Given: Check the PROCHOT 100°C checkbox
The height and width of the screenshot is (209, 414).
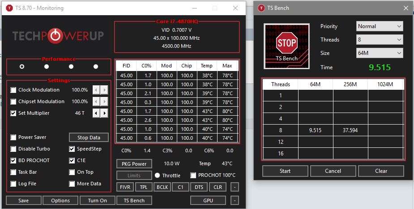Looking at the screenshot, I should [193, 175].
